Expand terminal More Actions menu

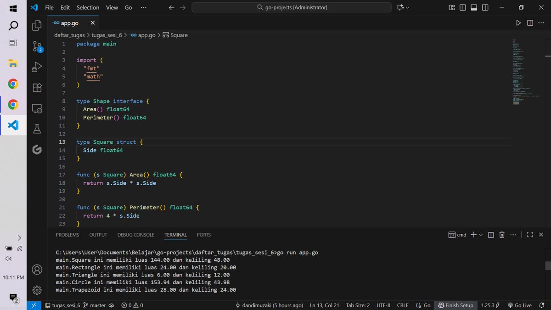coord(513,235)
